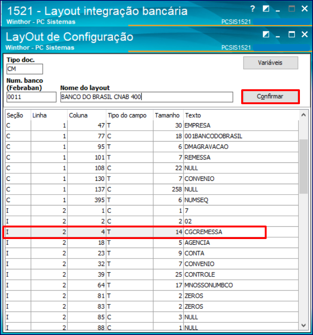Click the Coluna column header
Viewport: 313px width, 335px height.
[x=87, y=115]
